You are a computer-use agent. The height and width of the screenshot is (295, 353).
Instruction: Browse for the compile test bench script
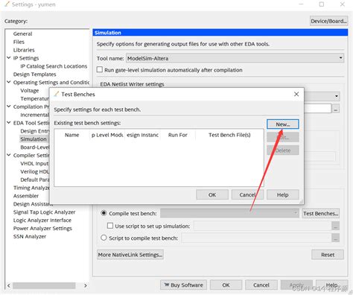pos(336,238)
